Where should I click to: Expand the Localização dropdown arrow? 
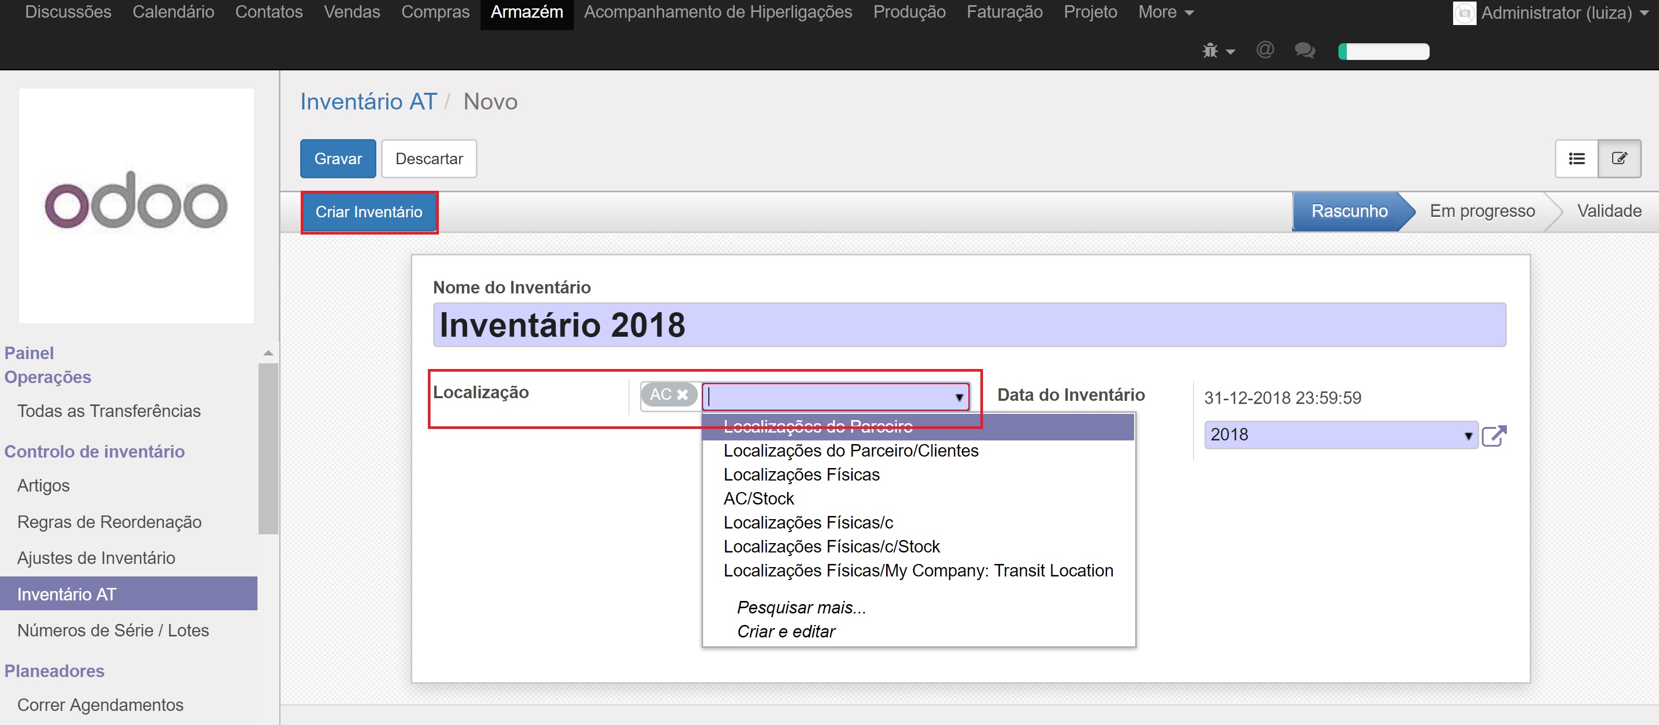(959, 397)
